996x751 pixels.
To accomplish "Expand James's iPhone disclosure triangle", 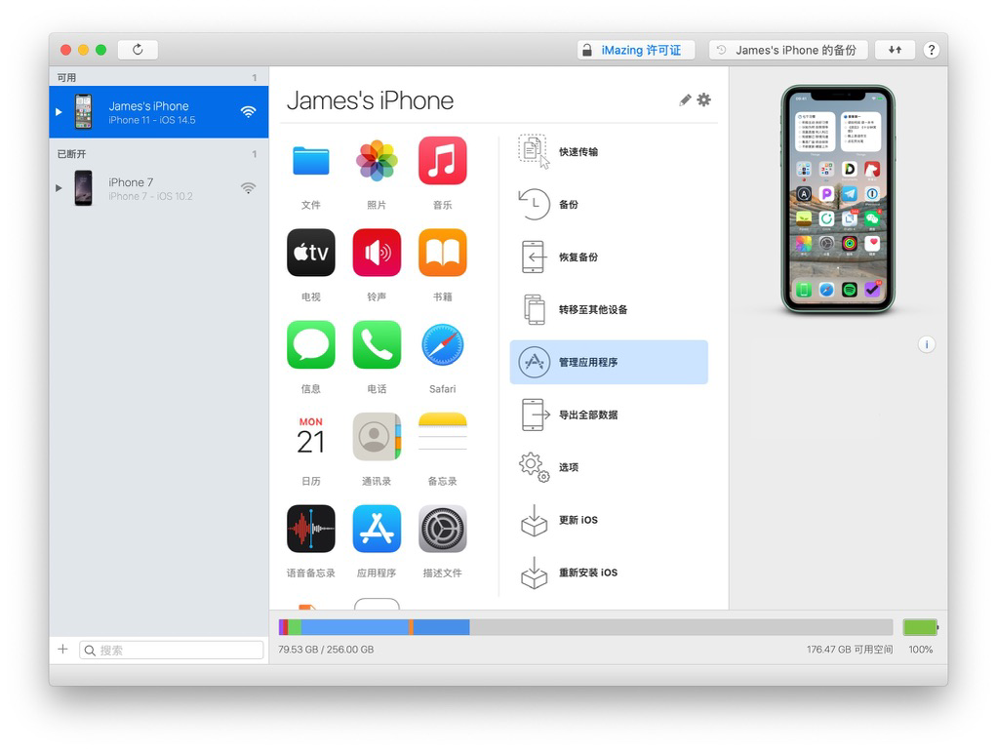I will 59,112.
